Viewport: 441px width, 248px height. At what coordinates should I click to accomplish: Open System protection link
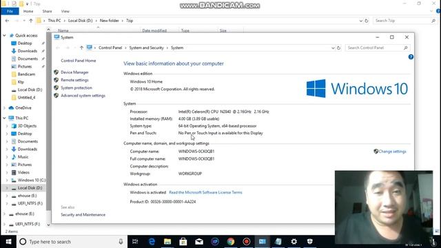[76, 87]
